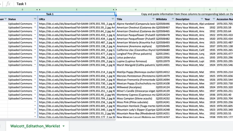Open the Title column filter icon

pos(153,19)
